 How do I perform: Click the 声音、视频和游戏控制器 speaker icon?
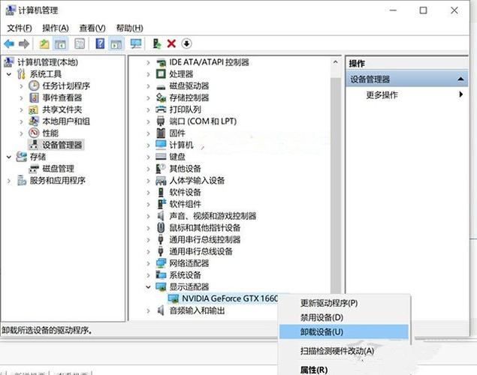click(161, 216)
